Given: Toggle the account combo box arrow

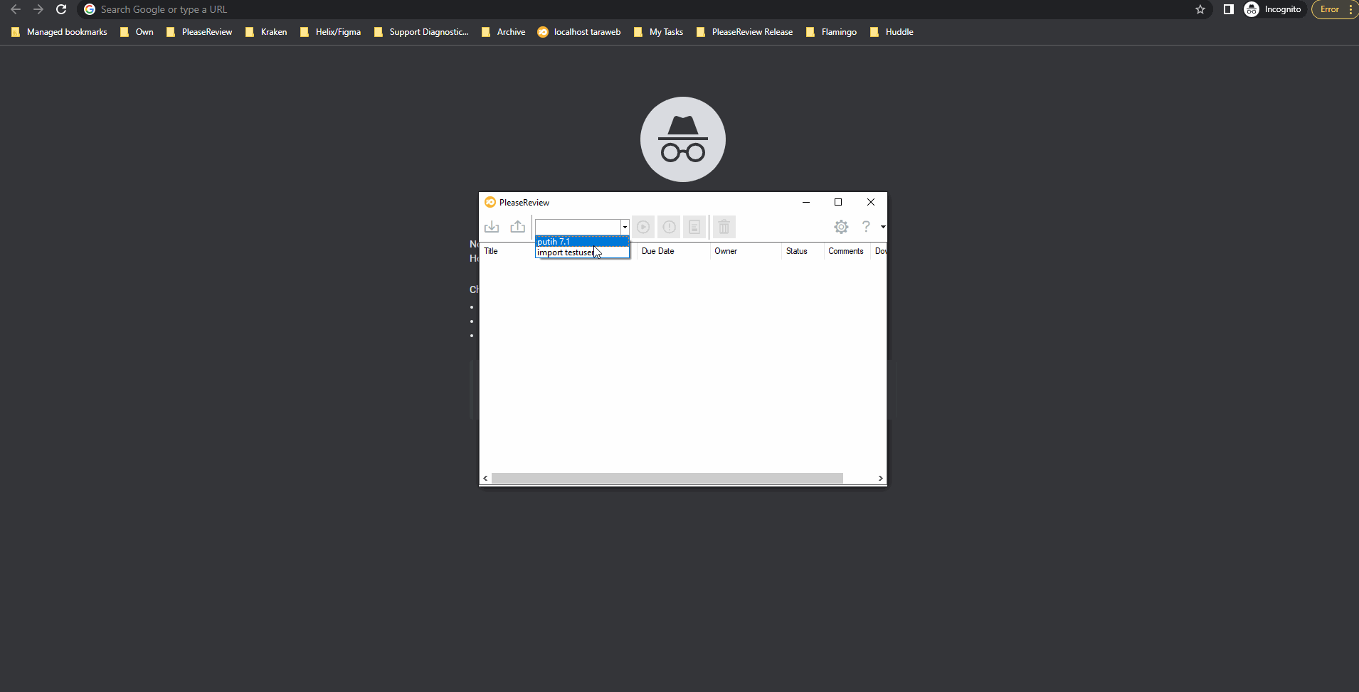Looking at the screenshot, I should pyautogui.click(x=625, y=227).
